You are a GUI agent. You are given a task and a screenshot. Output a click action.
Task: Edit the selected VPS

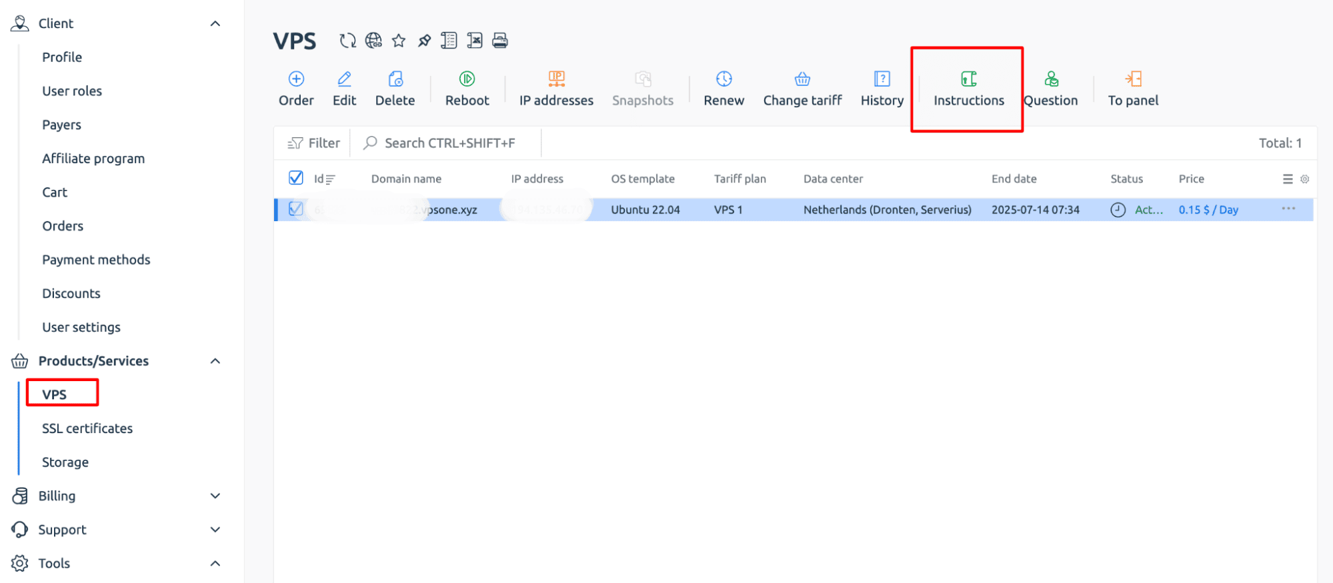coord(344,89)
